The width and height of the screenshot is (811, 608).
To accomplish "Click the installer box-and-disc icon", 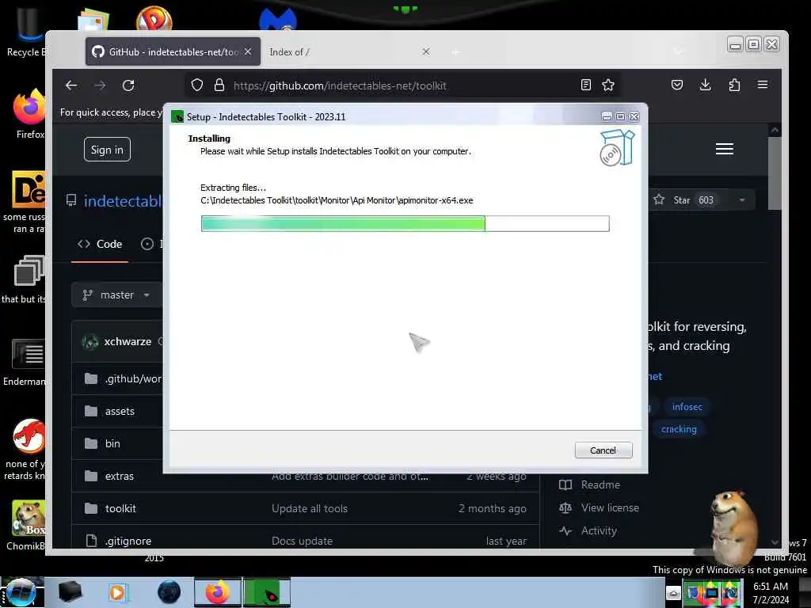I will [616, 148].
